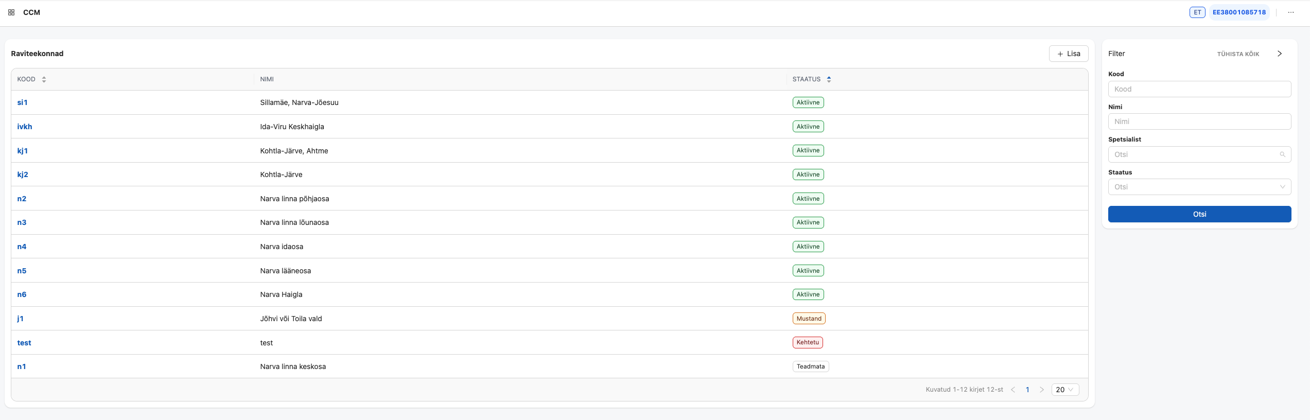The width and height of the screenshot is (1310, 420).
Task: Switch language via ET badge
Action: tap(1197, 12)
